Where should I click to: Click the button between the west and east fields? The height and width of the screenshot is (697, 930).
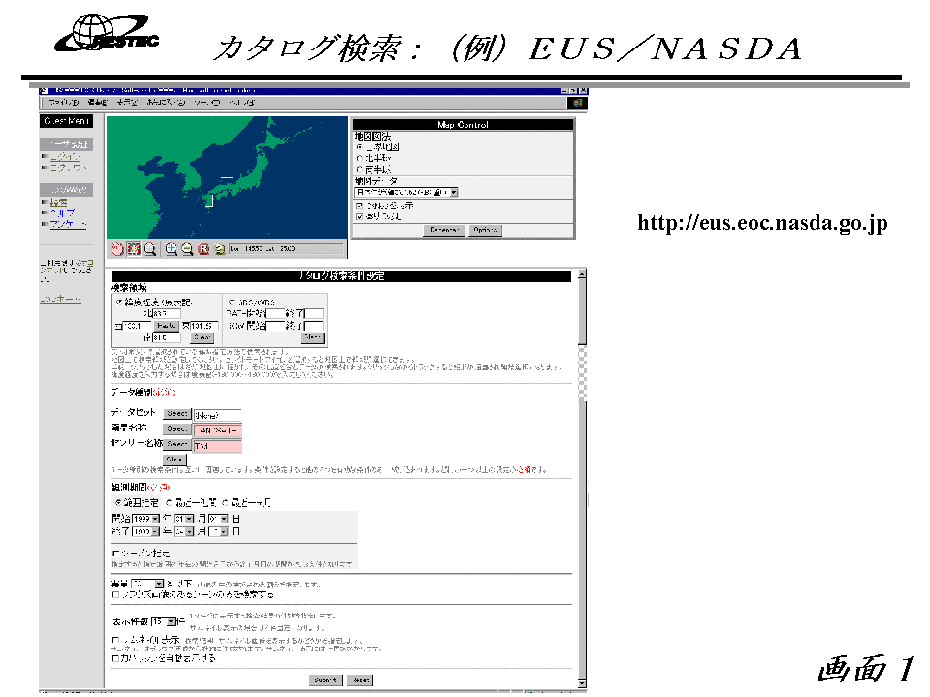coord(166,326)
